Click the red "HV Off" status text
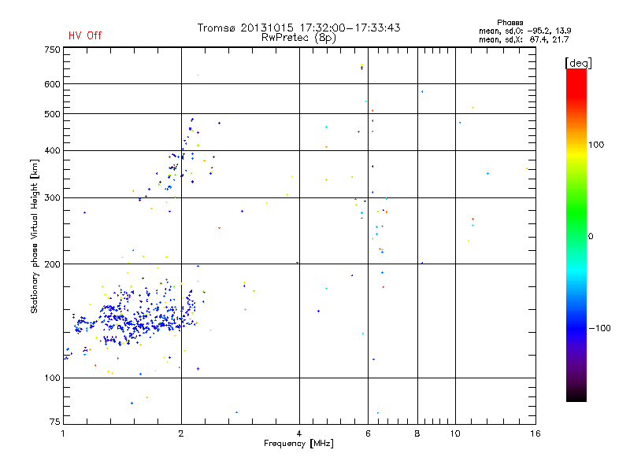The width and height of the screenshot is (630, 472). click(85, 35)
